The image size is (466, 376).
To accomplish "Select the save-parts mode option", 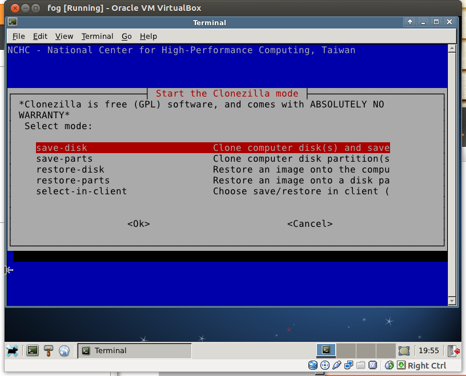I will [x=64, y=158].
